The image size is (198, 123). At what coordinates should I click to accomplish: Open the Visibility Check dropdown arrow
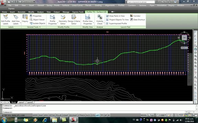click(104, 23)
